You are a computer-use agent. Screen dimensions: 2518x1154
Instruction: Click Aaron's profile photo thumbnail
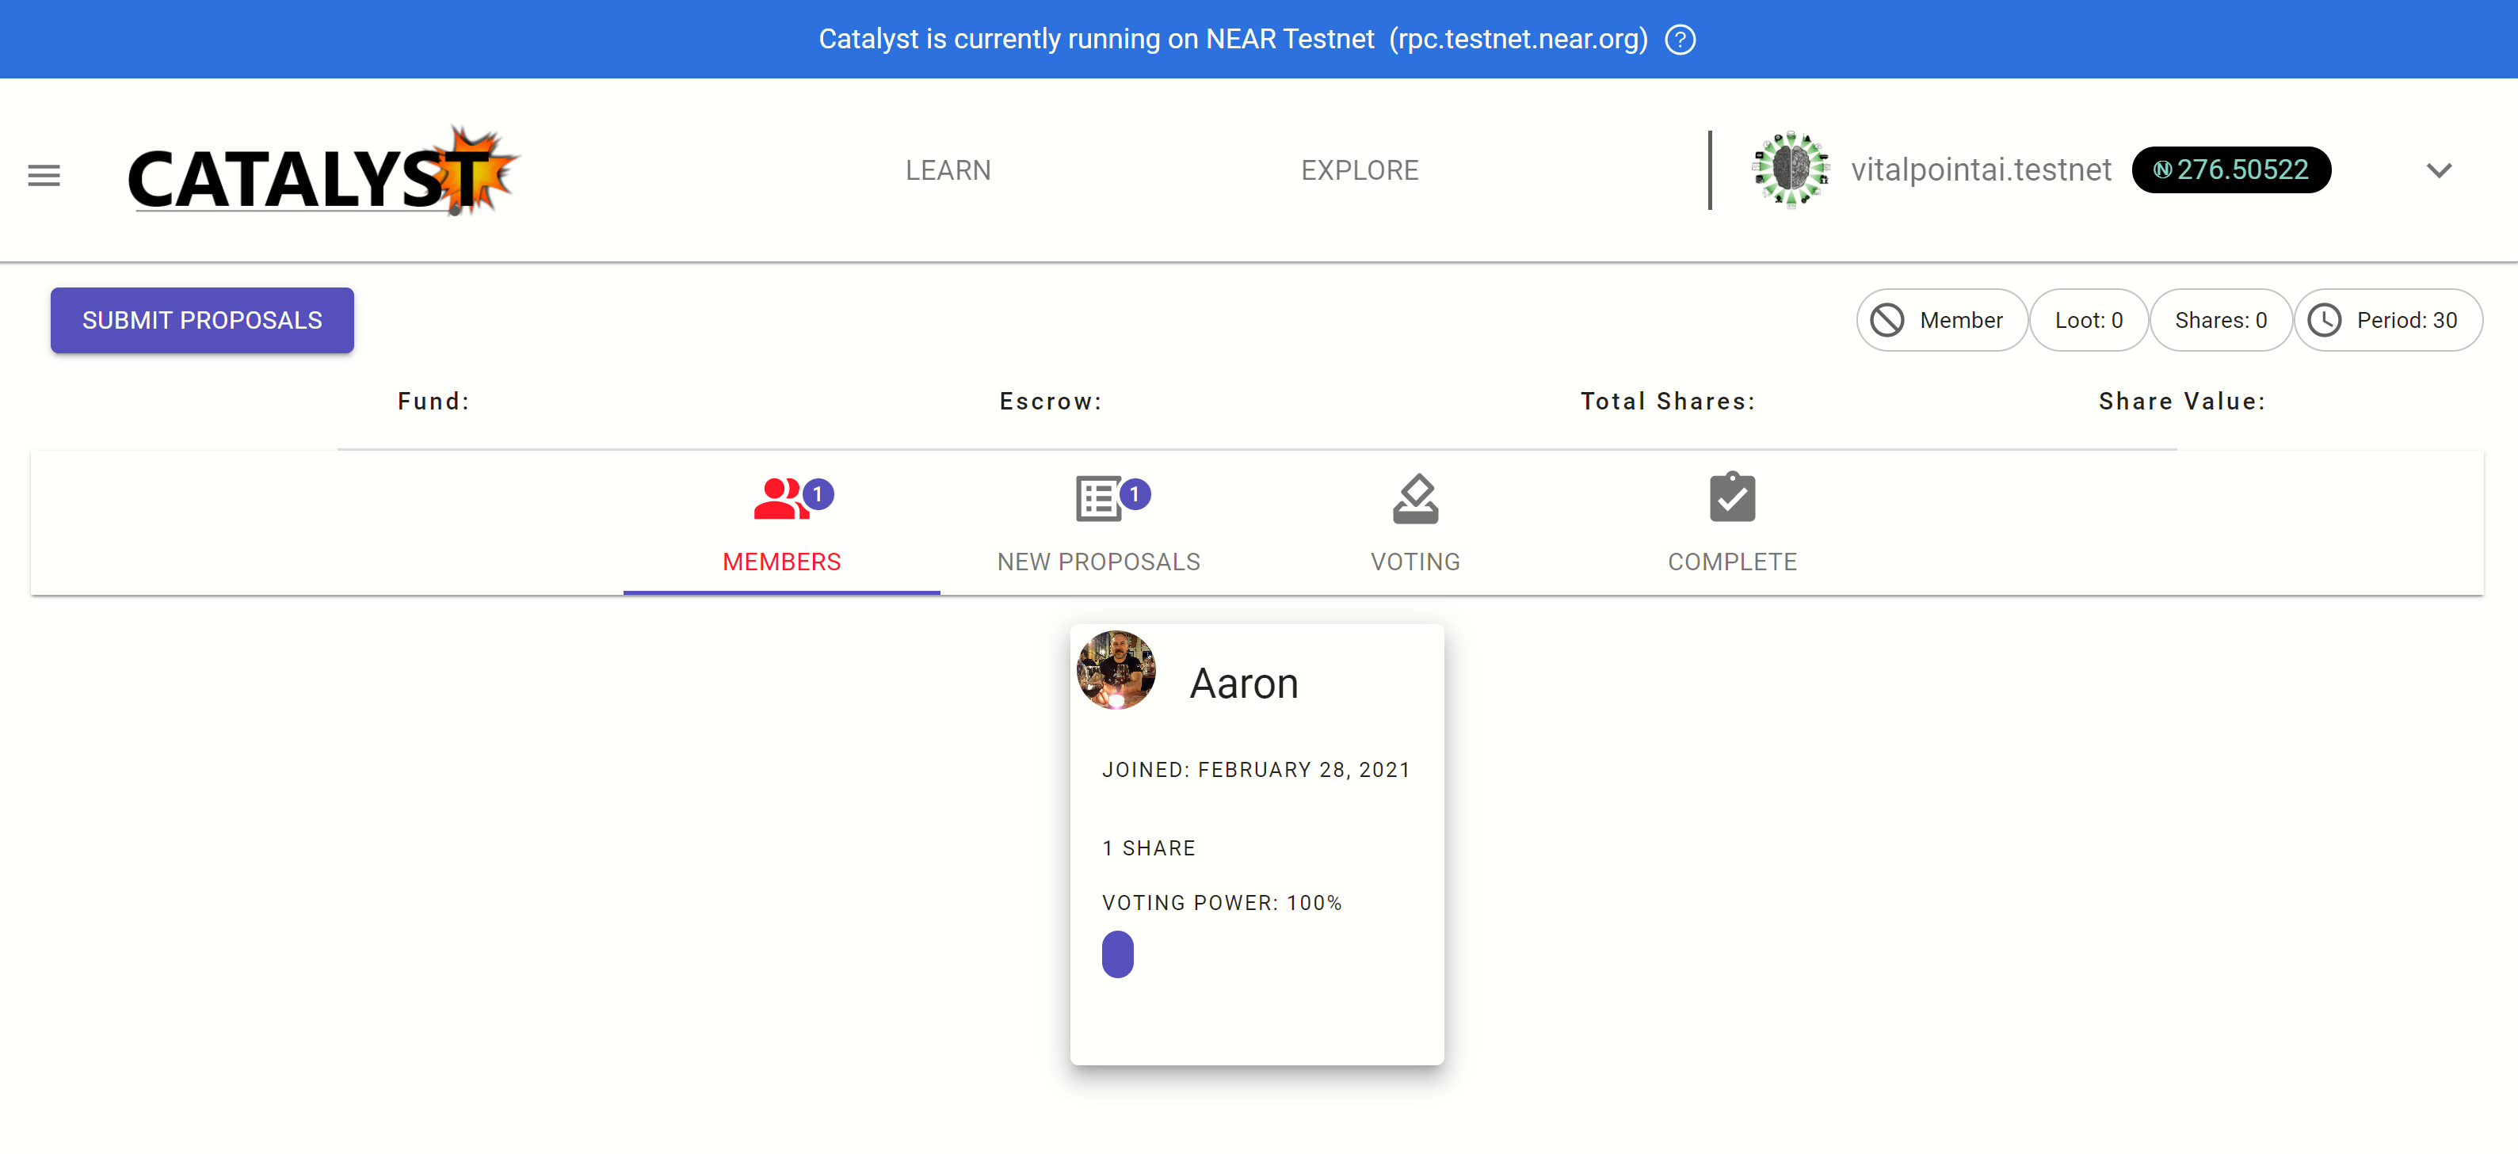pos(1116,670)
